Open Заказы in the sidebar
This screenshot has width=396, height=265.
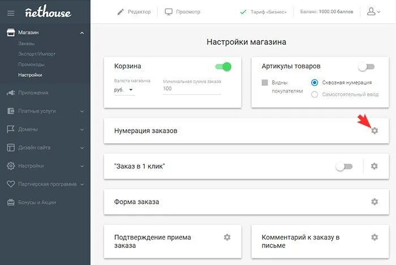coord(26,44)
